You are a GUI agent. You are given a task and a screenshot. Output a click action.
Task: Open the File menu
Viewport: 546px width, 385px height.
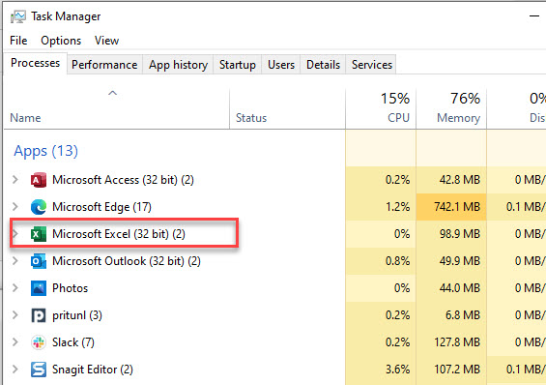pyautogui.click(x=18, y=41)
